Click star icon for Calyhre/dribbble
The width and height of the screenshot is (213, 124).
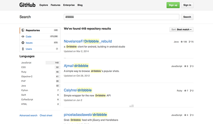(x=185, y=91)
